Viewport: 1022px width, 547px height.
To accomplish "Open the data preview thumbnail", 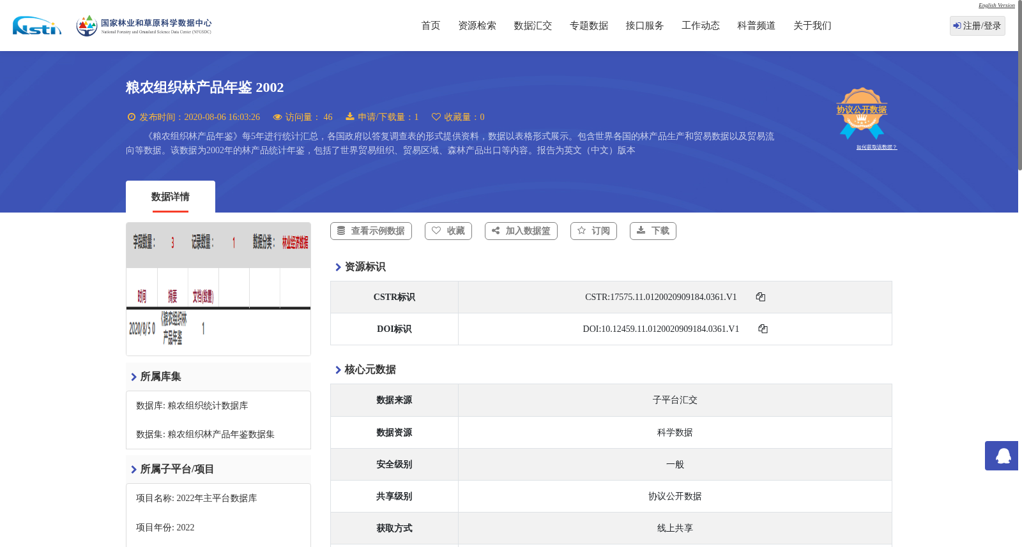I will tap(218, 289).
